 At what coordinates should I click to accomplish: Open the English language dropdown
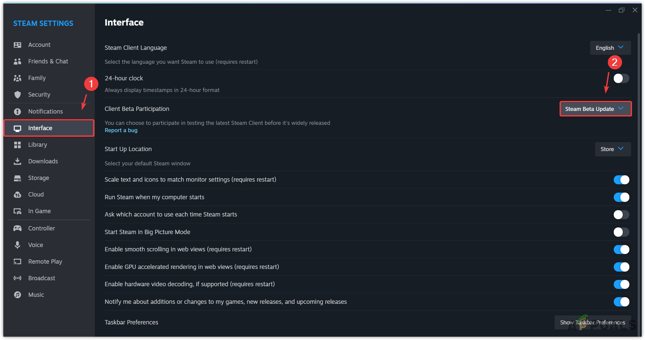[610, 48]
